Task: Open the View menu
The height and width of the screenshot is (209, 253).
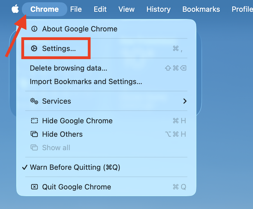Action: point(126,9)
